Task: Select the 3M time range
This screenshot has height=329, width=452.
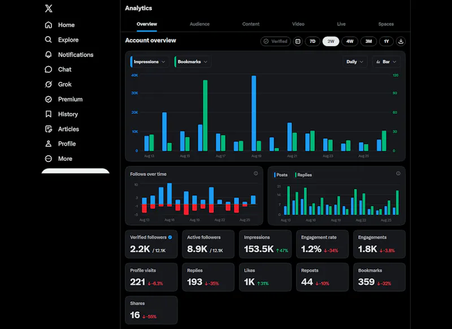Action: [368, 41]
